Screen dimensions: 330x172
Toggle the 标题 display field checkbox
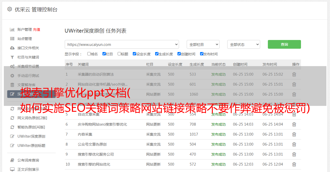pyautogui.click(x=119, y=54)
